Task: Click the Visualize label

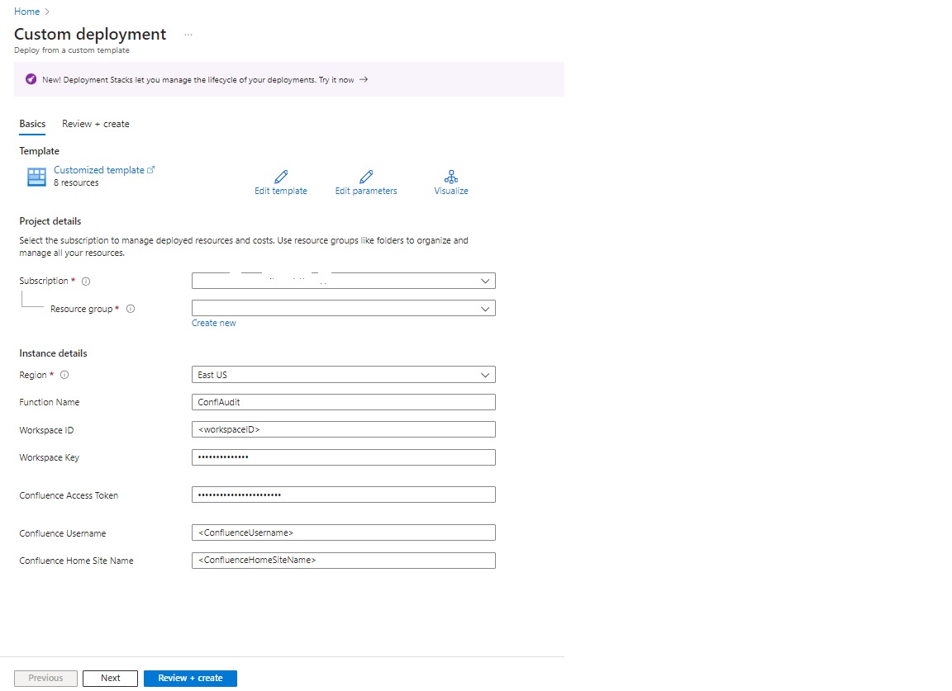Action: point(451,191)
